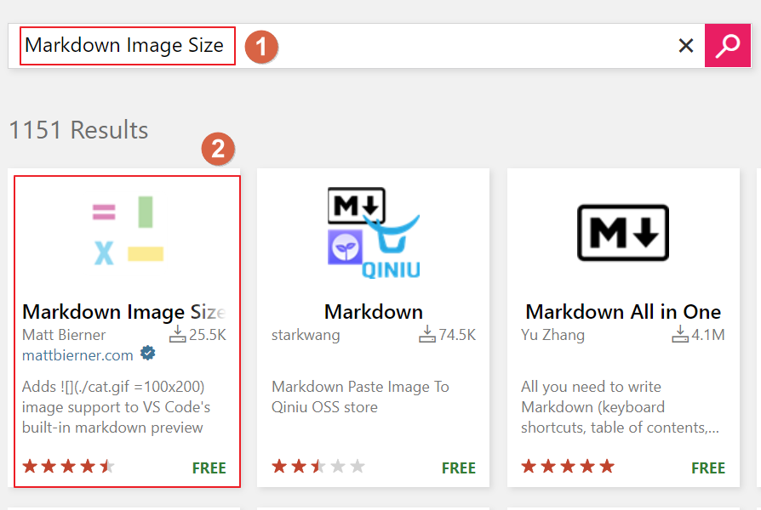Visit the mattbierner.com publisher link
The height and width of the screenshot is (510, 761).
[x=77, y=355]
